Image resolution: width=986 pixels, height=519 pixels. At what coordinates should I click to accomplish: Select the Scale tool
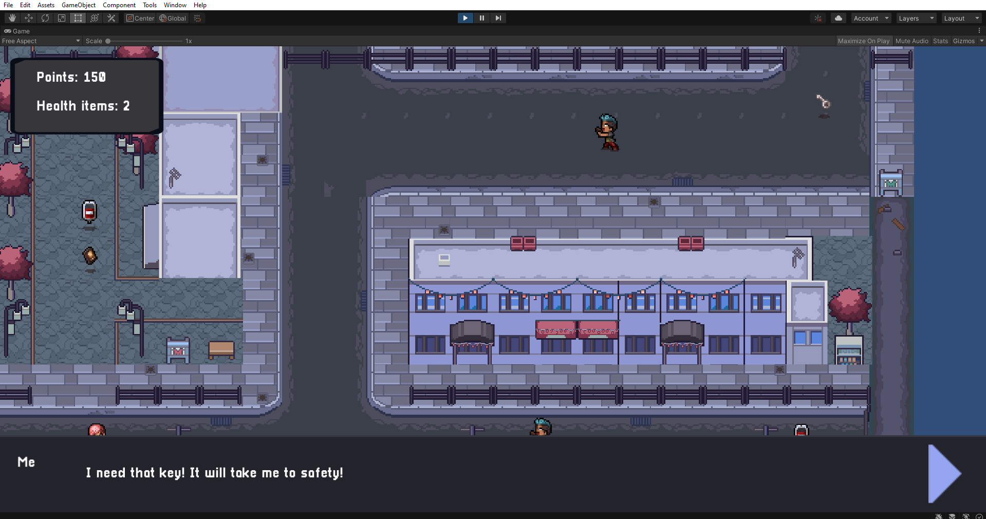(x=61, y=18)
